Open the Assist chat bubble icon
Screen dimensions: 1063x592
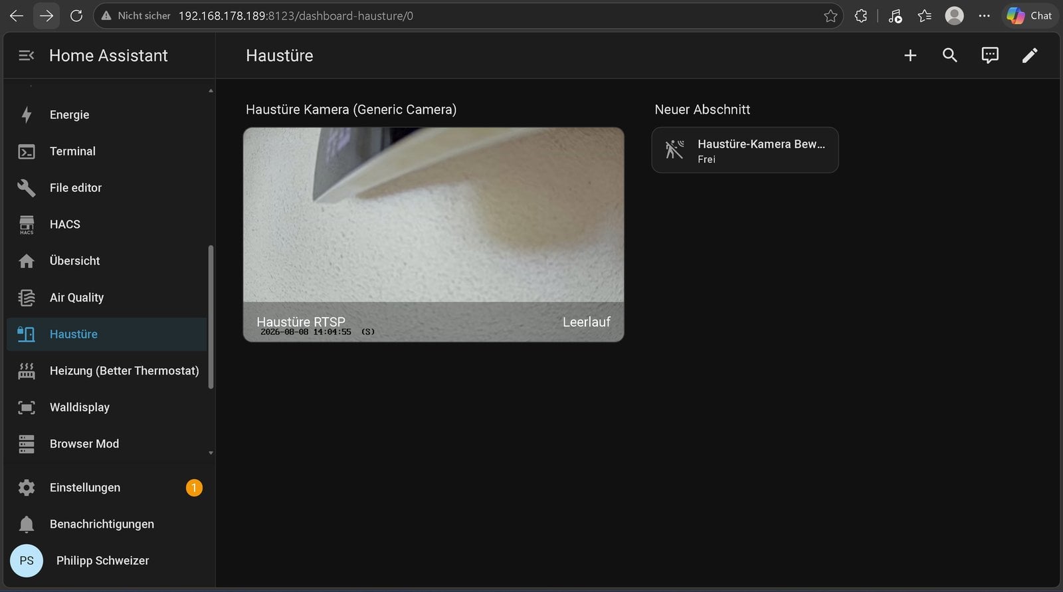pos(990,56)
